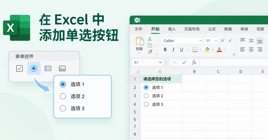The image size is (268, 140).
Task: Select column D header
Action: click(x=241, y=72)
